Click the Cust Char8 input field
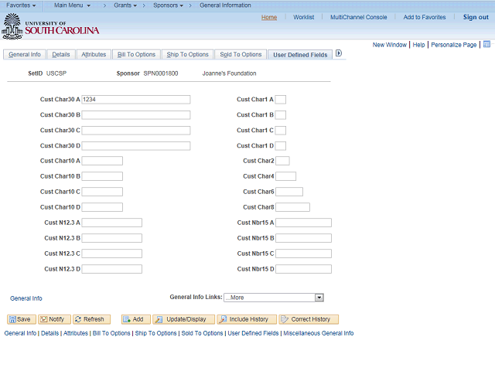Image resolution: width=495 pixels, height=371 pixels. coord(292,207)
